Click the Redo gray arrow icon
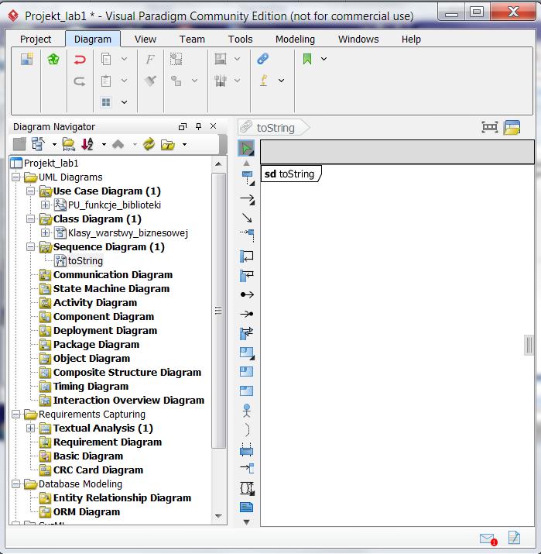541x554 pixels. coord(80,81)
